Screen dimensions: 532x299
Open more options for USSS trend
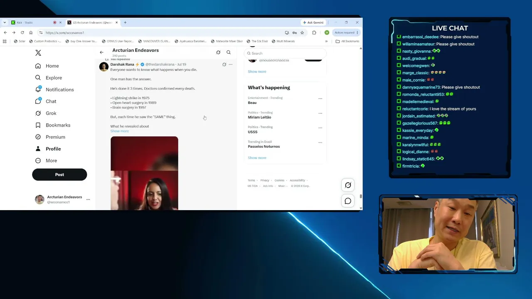320,128
